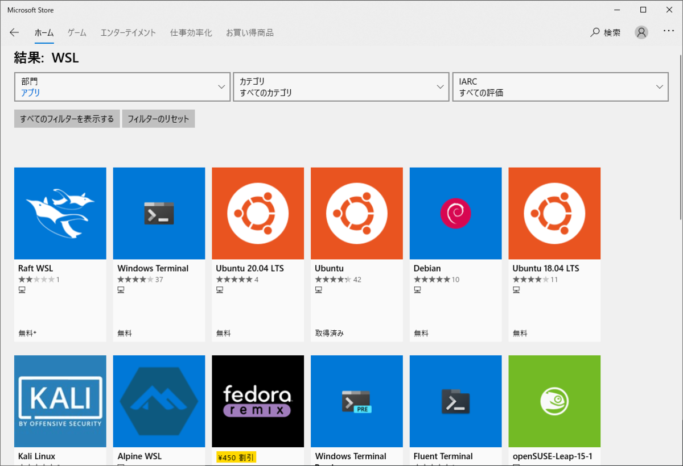Go back with the arrow icon
Screen dimensions: 683x466
14,33
